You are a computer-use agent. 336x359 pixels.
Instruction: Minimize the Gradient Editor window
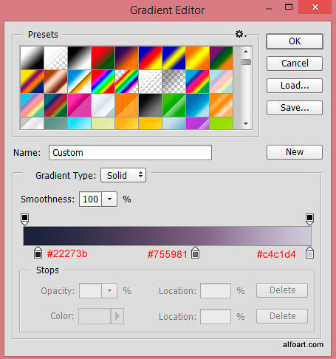coord(269,9)
